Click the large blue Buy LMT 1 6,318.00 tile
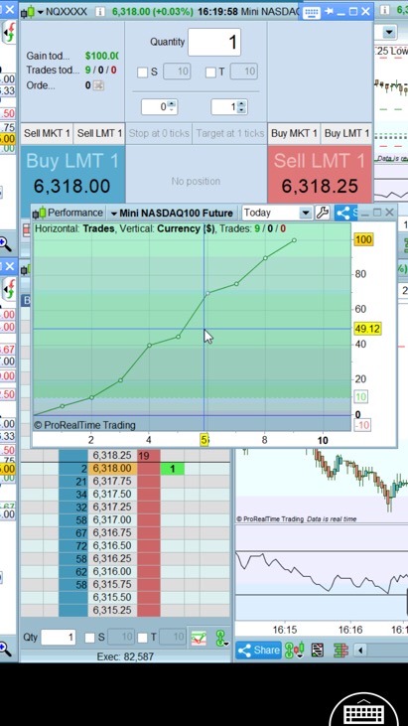The image size is (408, 726). [72, 174]
